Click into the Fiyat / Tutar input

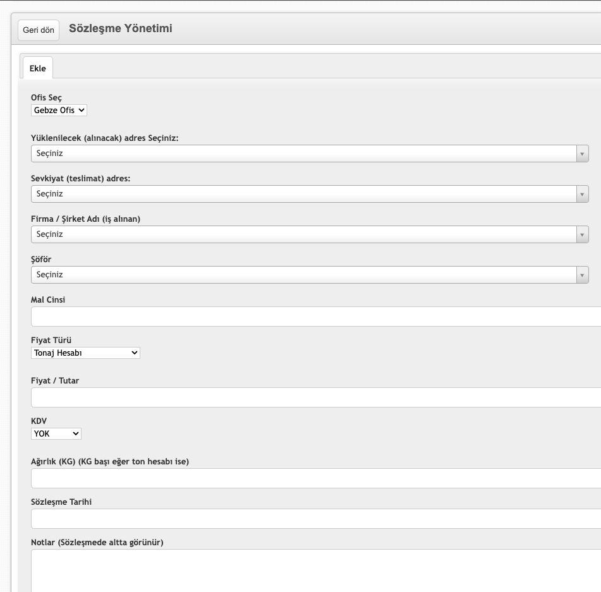click(316, 397)
